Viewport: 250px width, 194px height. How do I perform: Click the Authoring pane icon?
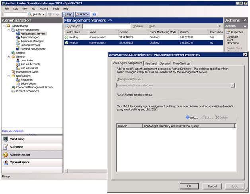point(6,147)
